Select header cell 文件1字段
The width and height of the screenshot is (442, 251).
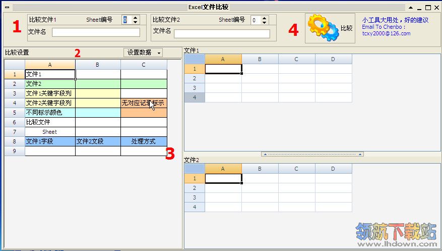pyautogui.click(x=50, y=141)
